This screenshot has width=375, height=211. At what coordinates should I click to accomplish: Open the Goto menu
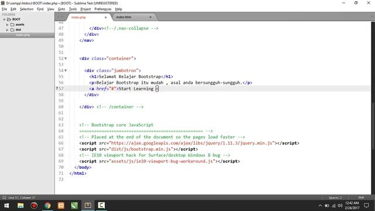tap(62, 9)
